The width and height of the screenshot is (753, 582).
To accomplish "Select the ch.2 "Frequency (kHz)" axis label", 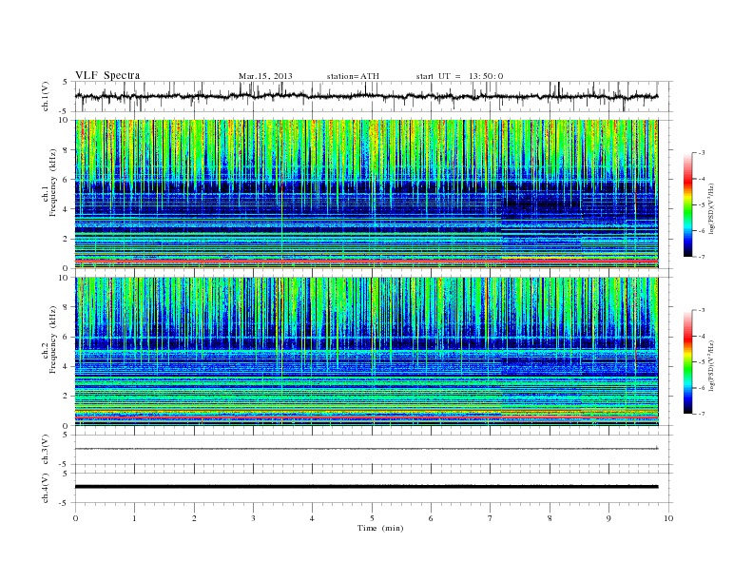I will coord(53,339).
